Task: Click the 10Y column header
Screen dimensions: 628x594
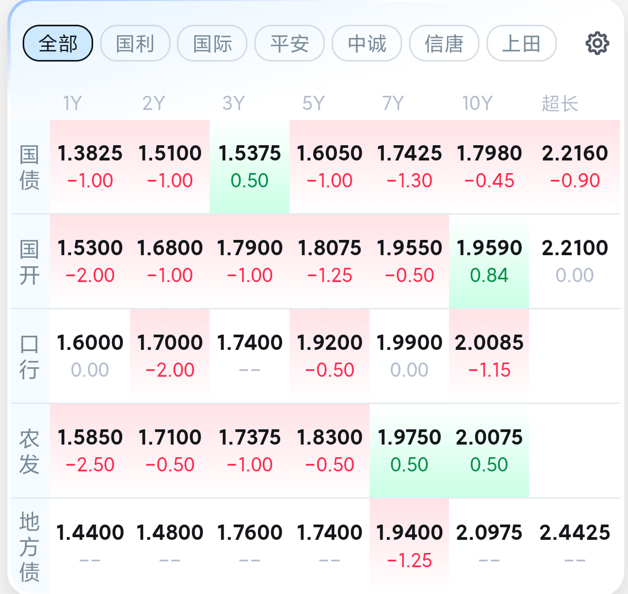Action: [477, 103]
